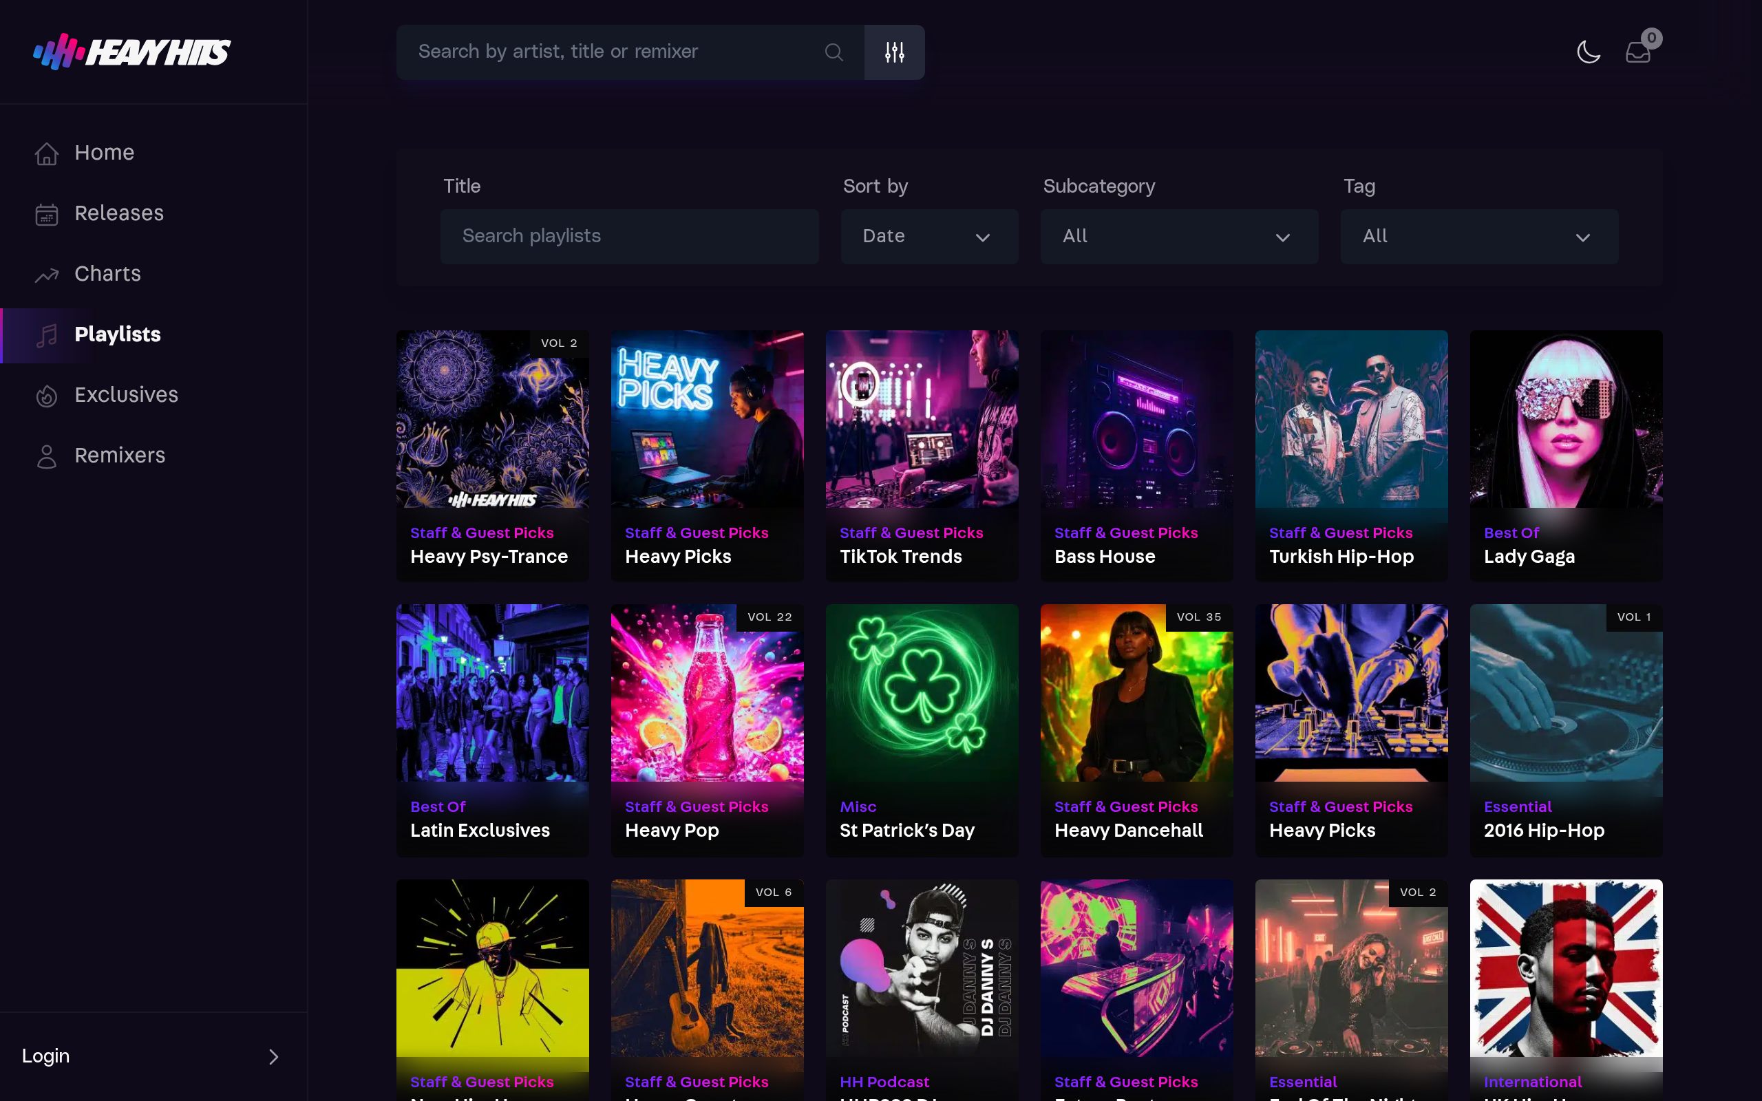Open the Tag All dropdown
This screenshot has width=1762, height=1101.
point(1478,236)
